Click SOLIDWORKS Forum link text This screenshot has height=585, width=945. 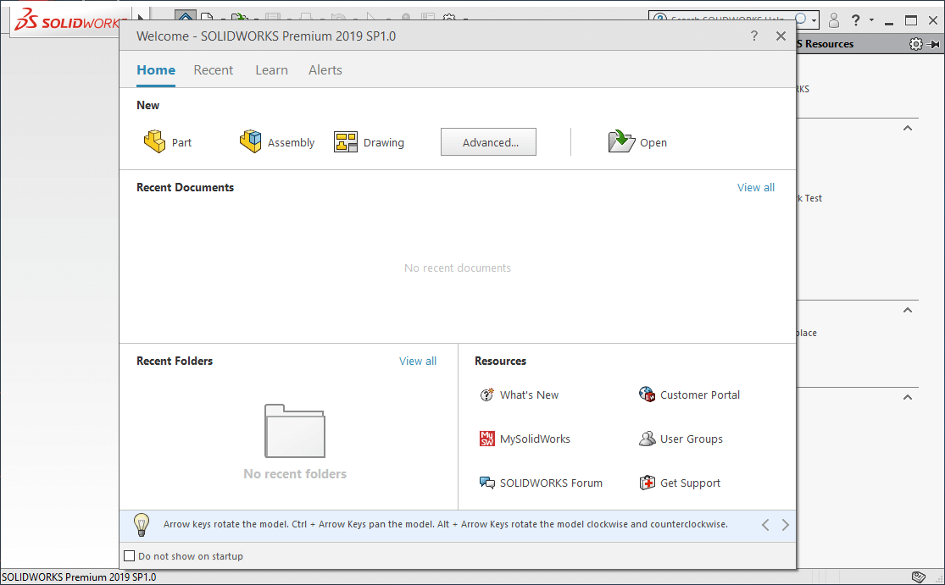pyautogui.click(x=551, y=483)
